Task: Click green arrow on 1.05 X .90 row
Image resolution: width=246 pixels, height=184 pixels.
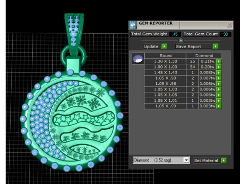Action: [x=219, y=78]
